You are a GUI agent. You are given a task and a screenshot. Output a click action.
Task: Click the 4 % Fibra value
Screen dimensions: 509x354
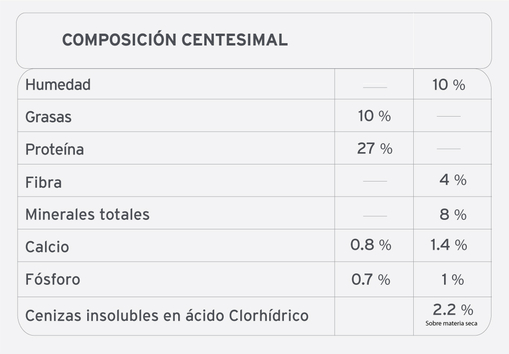click(453, 180)
